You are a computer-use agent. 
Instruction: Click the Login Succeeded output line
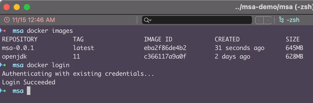click(x=28, y=82)
